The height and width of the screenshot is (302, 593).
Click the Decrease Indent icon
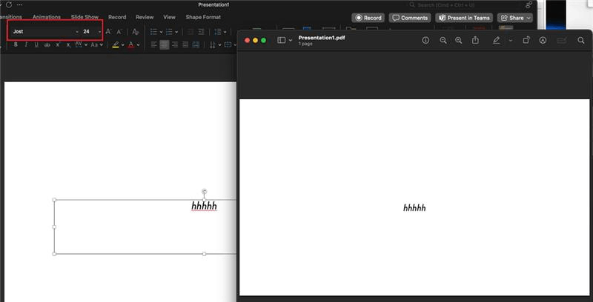coord(191,32)
